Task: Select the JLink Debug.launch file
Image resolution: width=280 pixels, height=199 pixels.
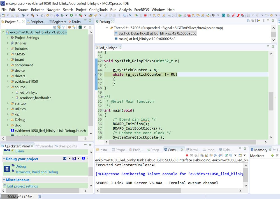Action: [x=50, y=131]
